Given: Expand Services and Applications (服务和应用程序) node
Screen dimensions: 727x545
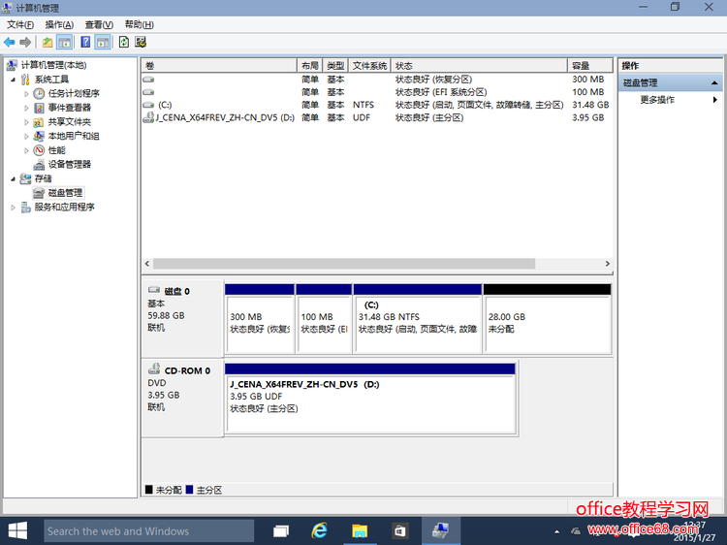Looking at the screenshot, I should pos(13,208).
